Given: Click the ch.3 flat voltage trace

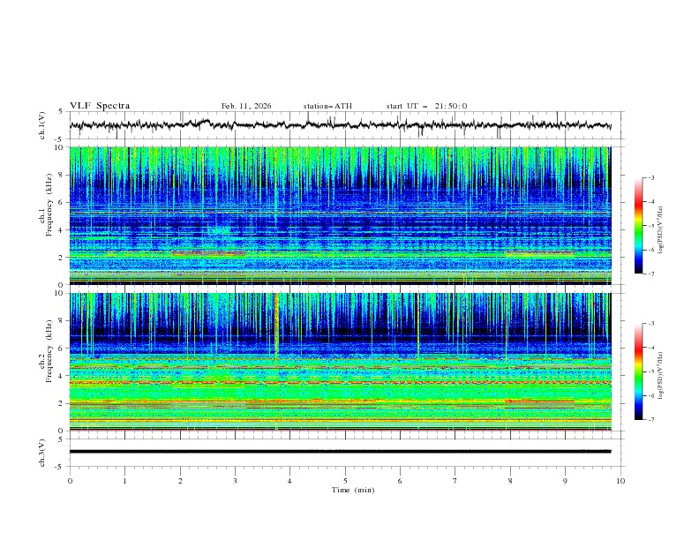Looking at the screenshot, I should pyautogui.click(x=340, y=452).
